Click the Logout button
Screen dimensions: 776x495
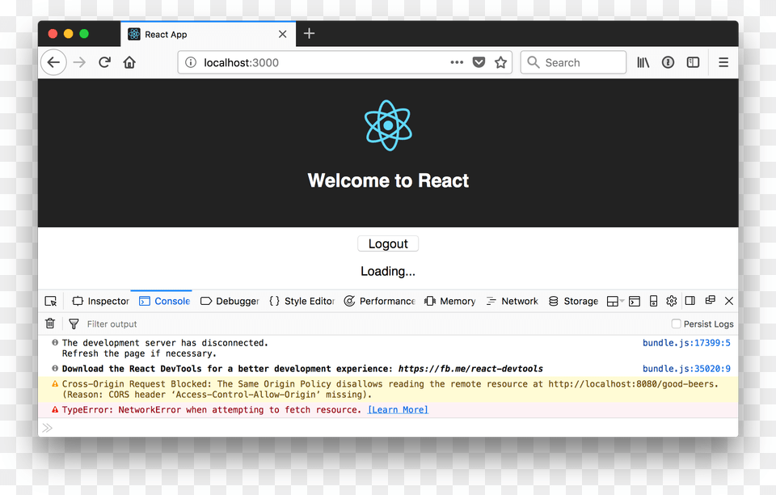[x=388, y=243]
